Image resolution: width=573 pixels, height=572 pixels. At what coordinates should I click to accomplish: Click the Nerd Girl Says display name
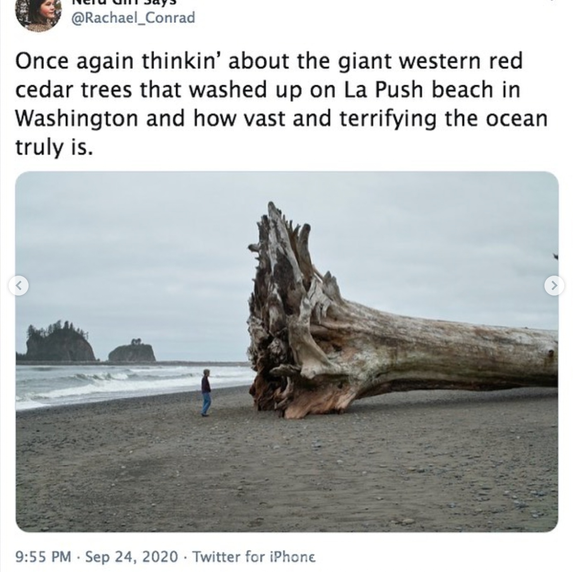click(x=124, y=2)
